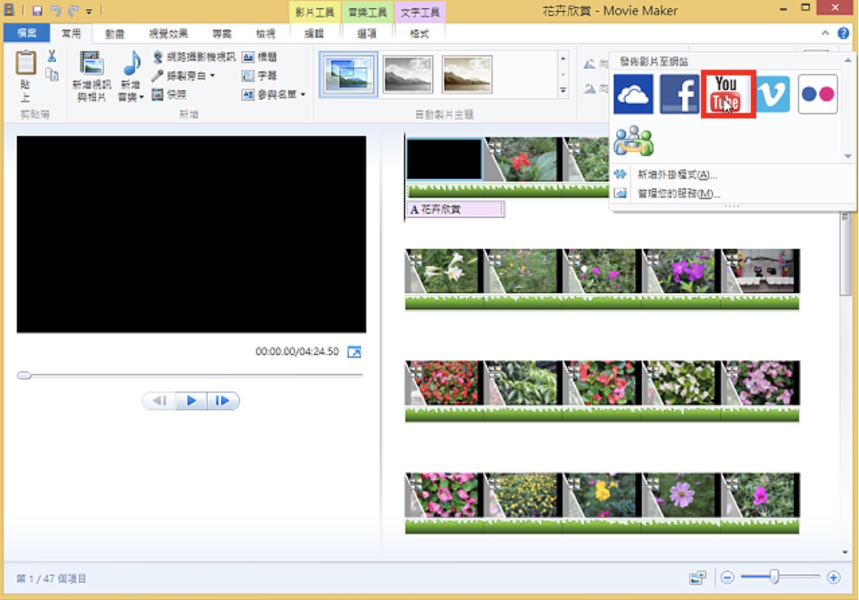
Task: Undo the last action
Action: pyautogui.click(x=55, y=11)
